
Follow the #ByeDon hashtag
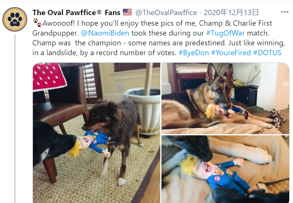click(194, 53)
